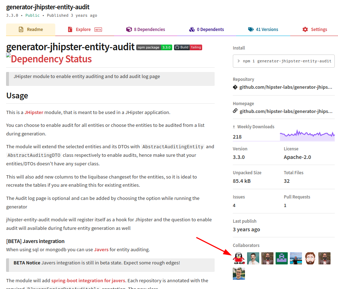Select the 218 weekly downloads value

237,137
